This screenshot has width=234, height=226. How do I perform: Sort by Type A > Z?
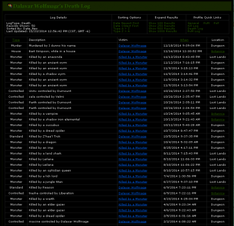click(x=122, y=29)
